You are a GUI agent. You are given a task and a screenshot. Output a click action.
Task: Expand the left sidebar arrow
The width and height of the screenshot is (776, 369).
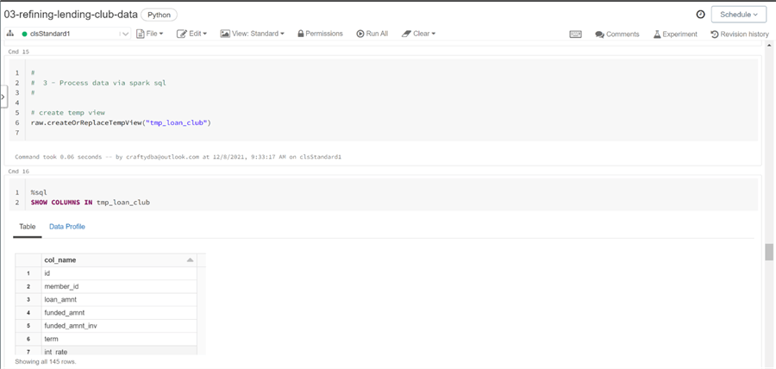(3, 97)
